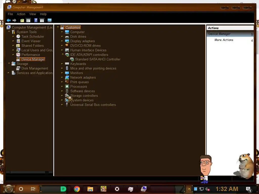Expand the Software devices node
The image size is (259, 194).
point(62,91)
